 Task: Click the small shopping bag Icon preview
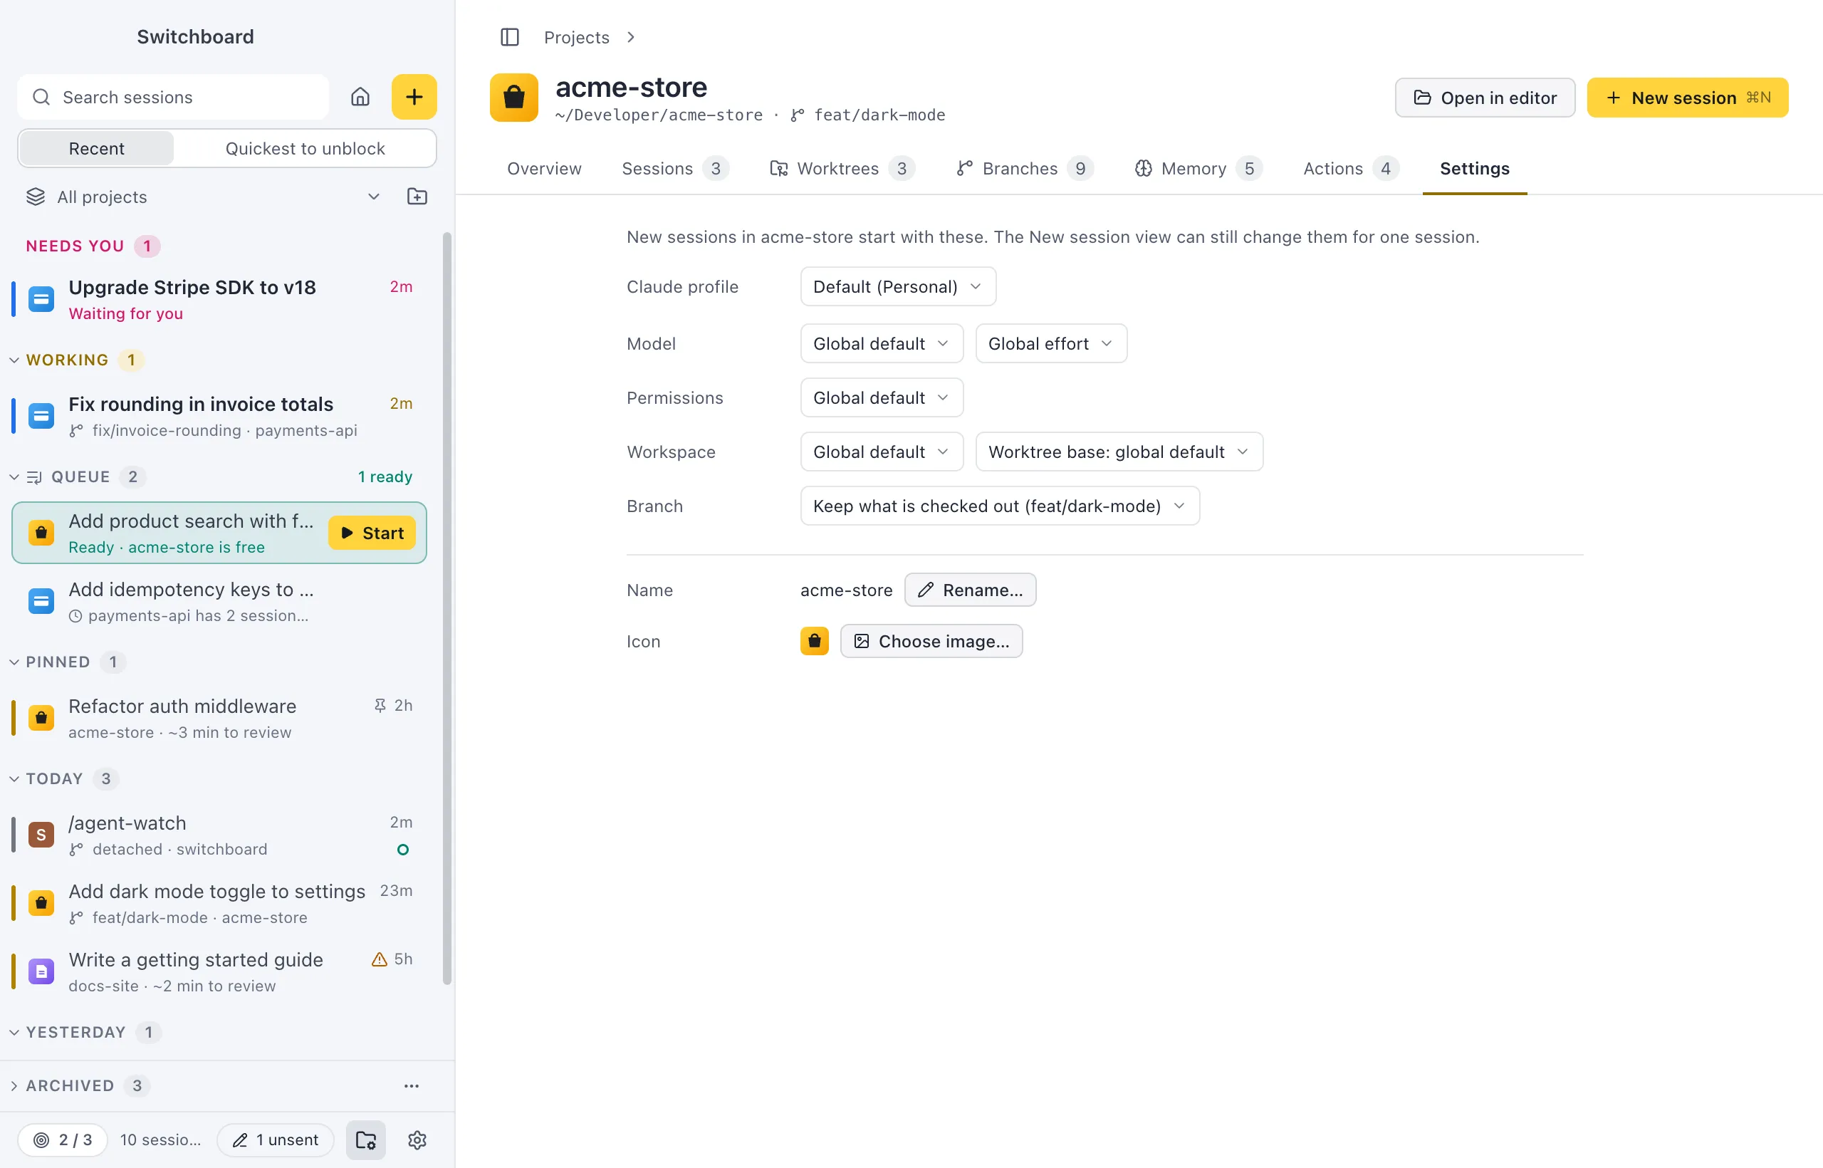click(815, 641)
